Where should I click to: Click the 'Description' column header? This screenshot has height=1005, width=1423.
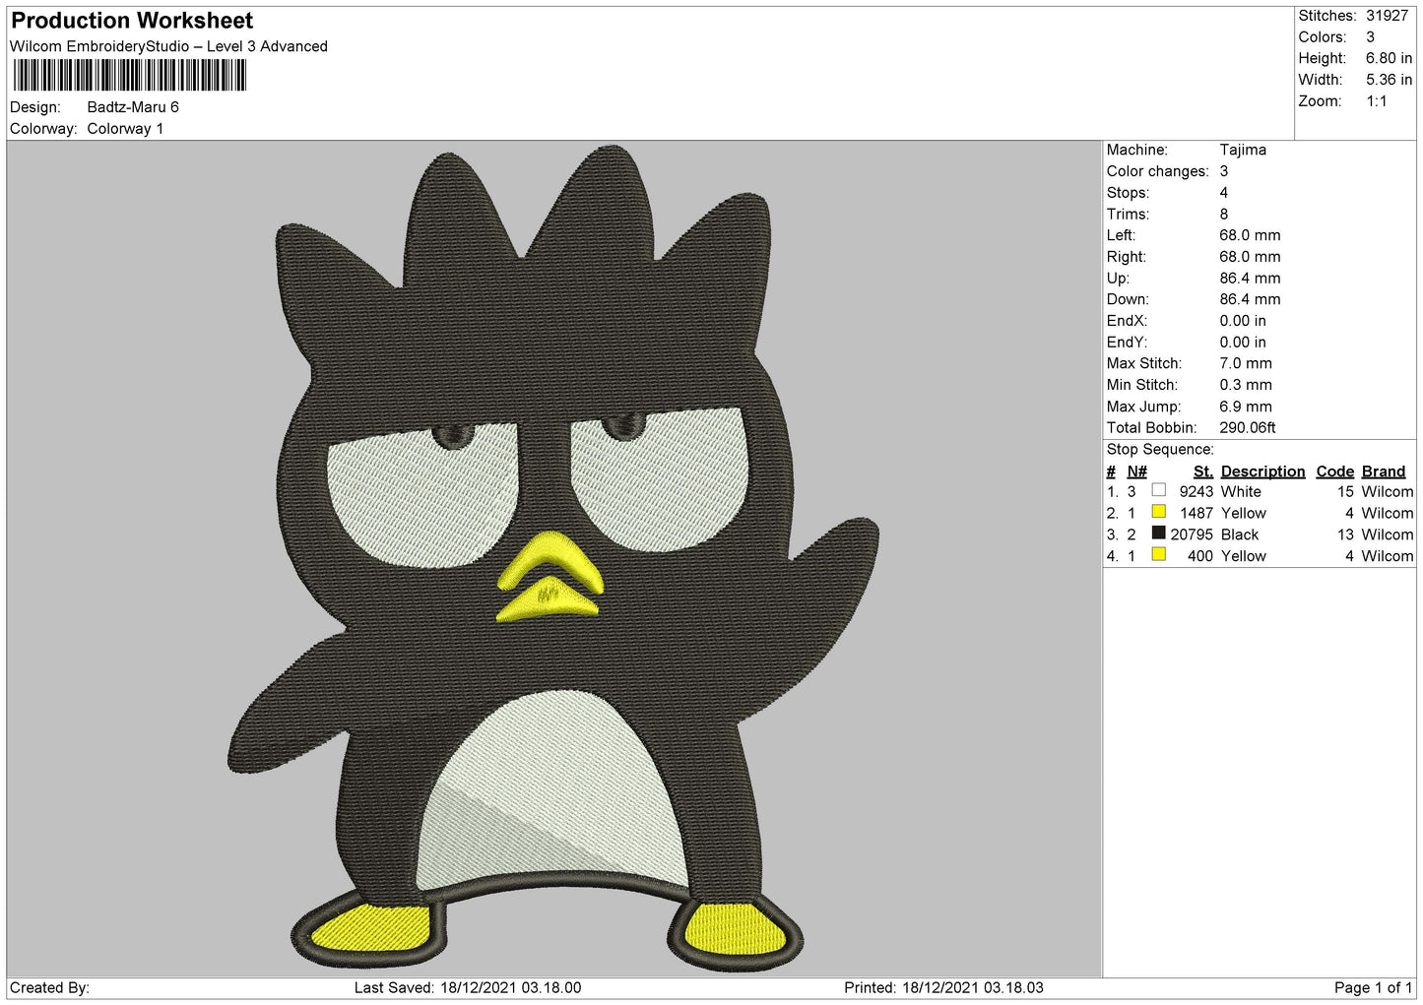[1262, 471]
